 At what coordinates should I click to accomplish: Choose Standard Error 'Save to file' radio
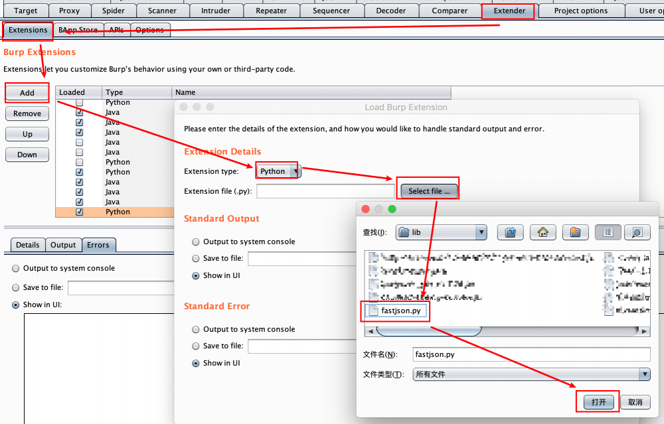click(x=196, y=346)
